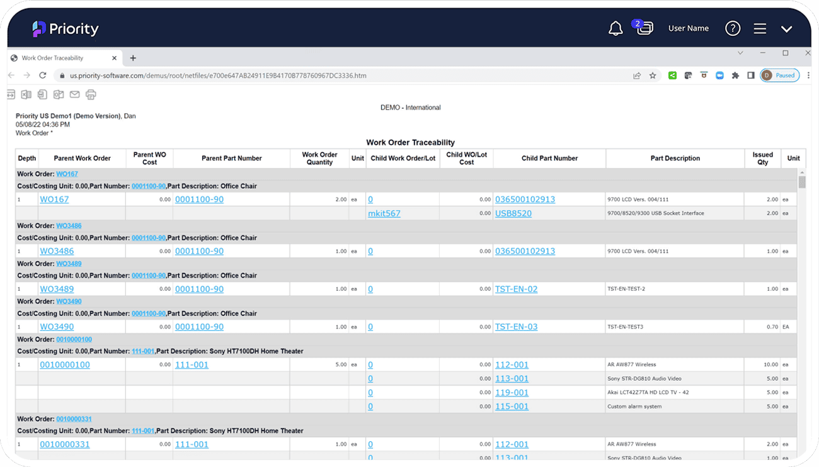Open parent work order WO3486 link
This screenshot has height=467, width=819.
click(x=57, y=251)
